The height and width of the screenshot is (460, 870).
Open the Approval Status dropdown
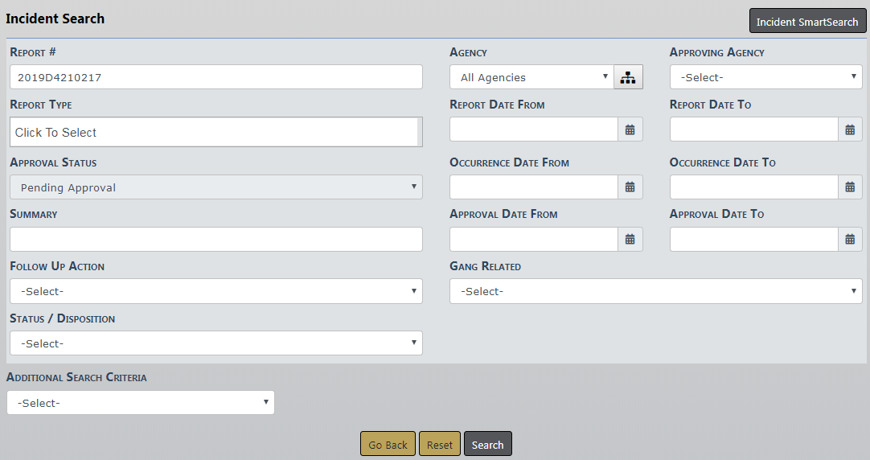215,187
